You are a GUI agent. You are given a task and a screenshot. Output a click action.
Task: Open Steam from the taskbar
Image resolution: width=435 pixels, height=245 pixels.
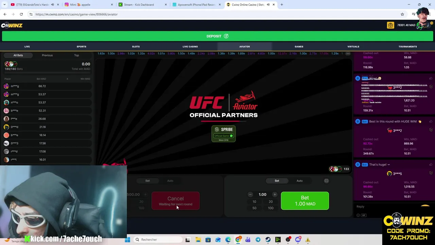268,240
